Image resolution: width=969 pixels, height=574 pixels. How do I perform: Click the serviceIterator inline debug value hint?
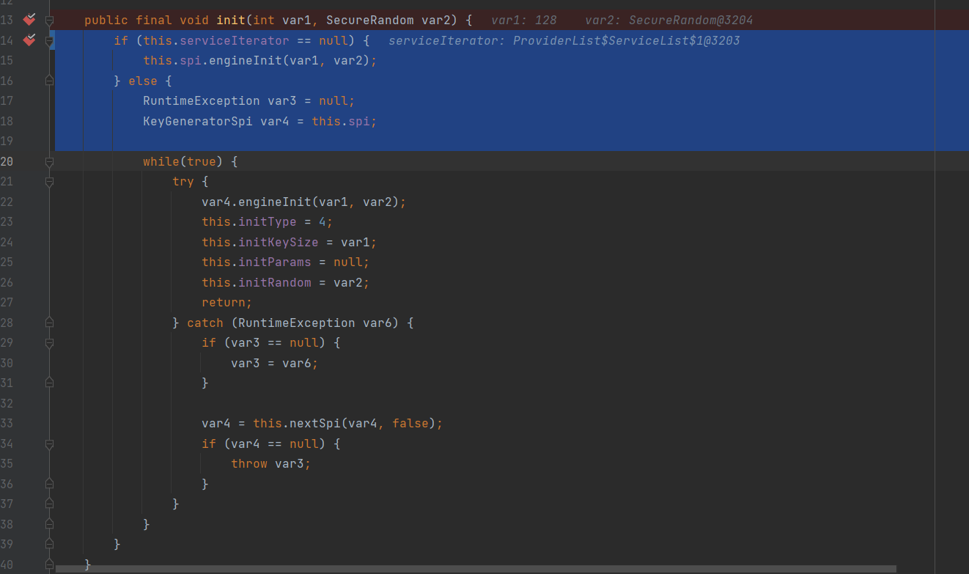pyautogui.click(x=564, y=41)
